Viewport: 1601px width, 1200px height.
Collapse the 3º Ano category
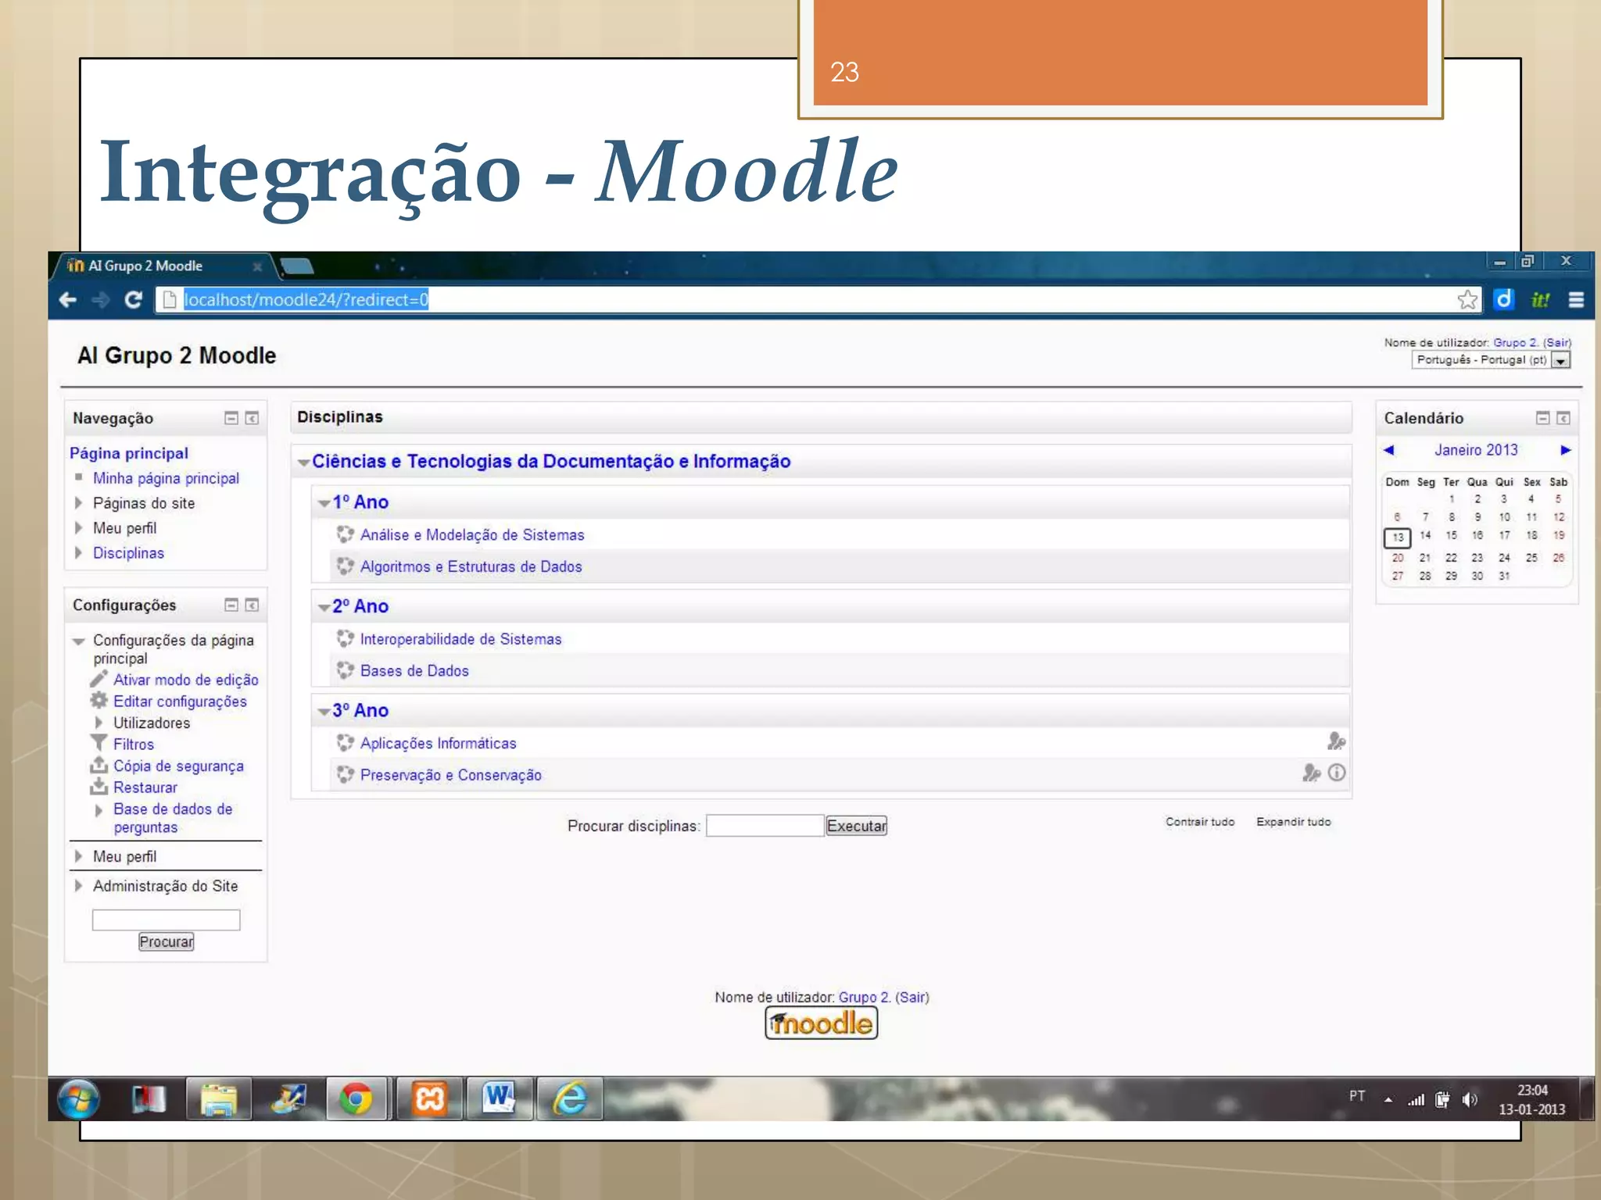[x=324, y=712]
